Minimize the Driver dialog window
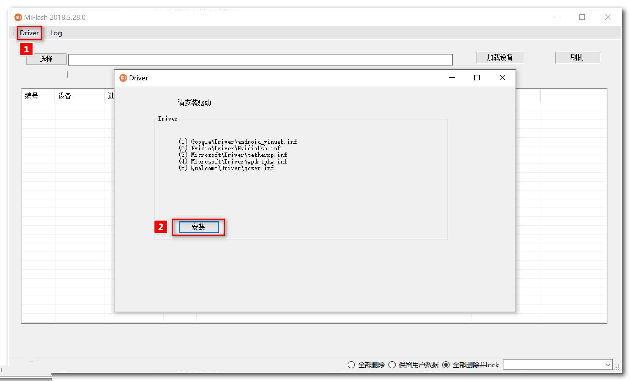Viewport: 630px width, 381px height. click(451, 78)
